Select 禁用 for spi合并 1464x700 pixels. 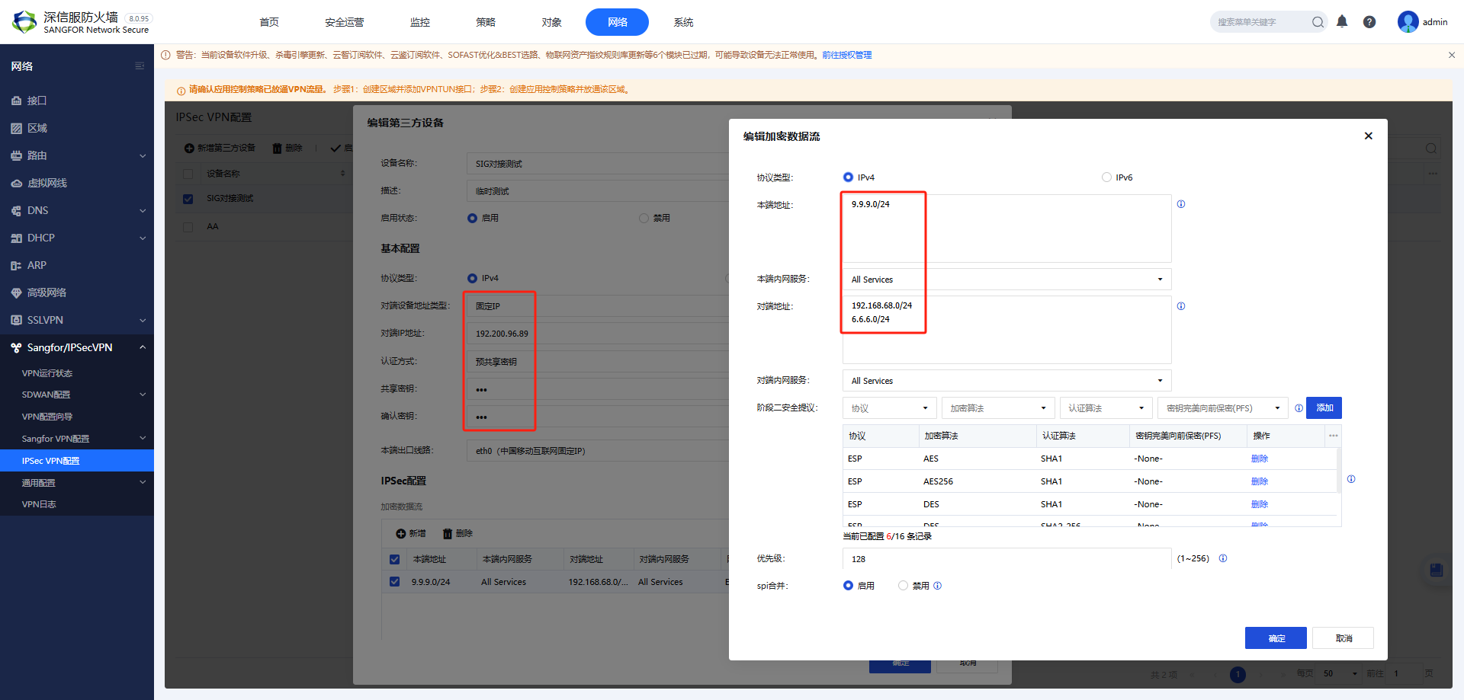(x=903, y=586)
